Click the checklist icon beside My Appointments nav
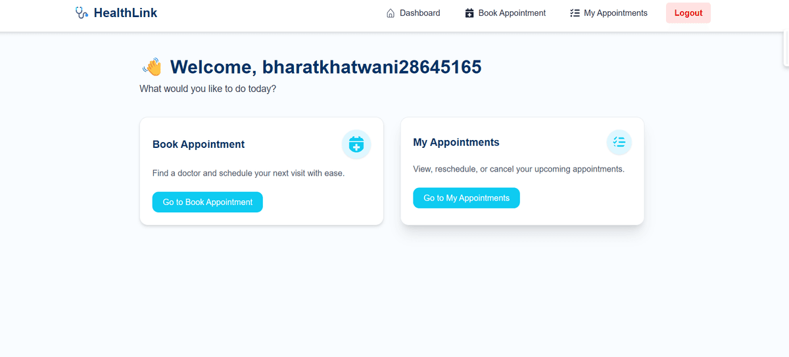 [575, 13]
